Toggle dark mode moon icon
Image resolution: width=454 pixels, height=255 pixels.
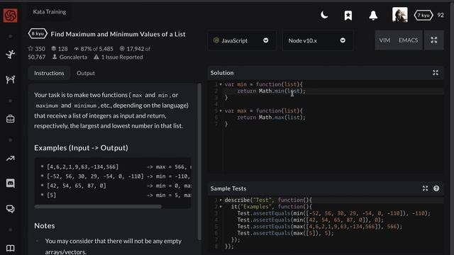[x=324, y=15]
